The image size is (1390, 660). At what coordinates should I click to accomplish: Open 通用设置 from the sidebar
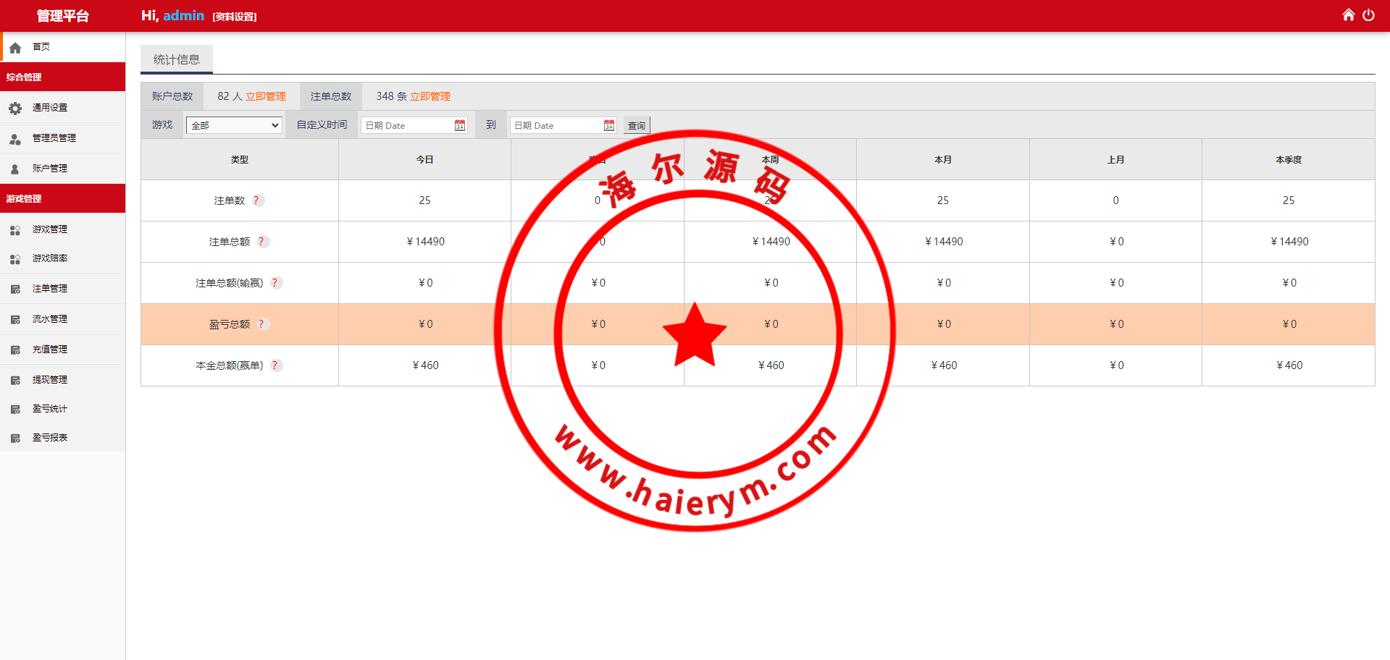click(x=50, y=108)
